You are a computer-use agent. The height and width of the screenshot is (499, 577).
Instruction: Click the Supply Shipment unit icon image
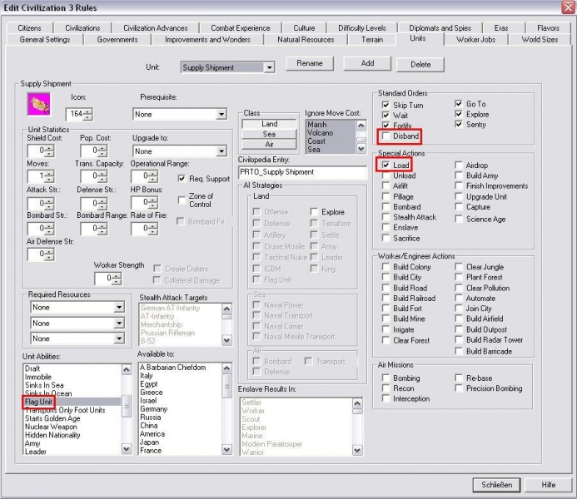click(x=38, y=103)
